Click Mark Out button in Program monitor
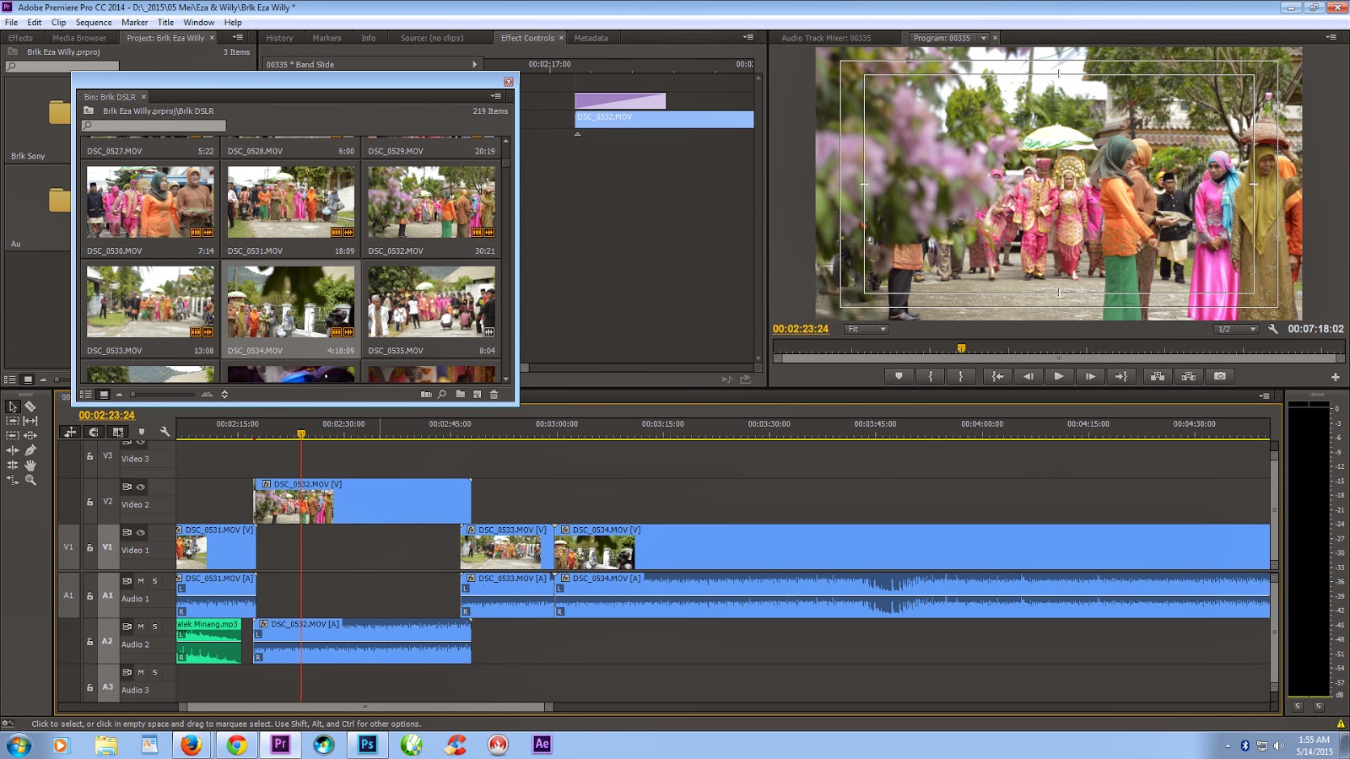Screen dimensions: 1350x759 961,376
